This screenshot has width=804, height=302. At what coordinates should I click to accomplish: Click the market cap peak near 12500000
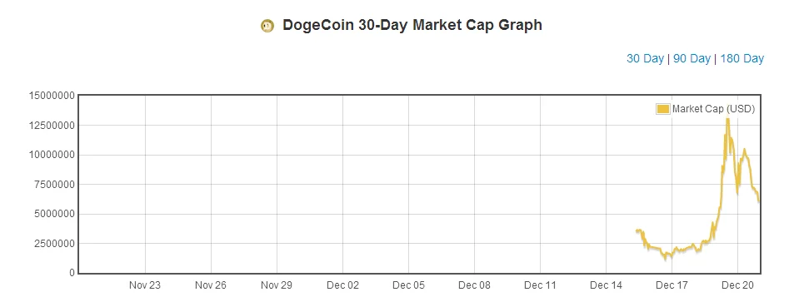coord(727,120)
